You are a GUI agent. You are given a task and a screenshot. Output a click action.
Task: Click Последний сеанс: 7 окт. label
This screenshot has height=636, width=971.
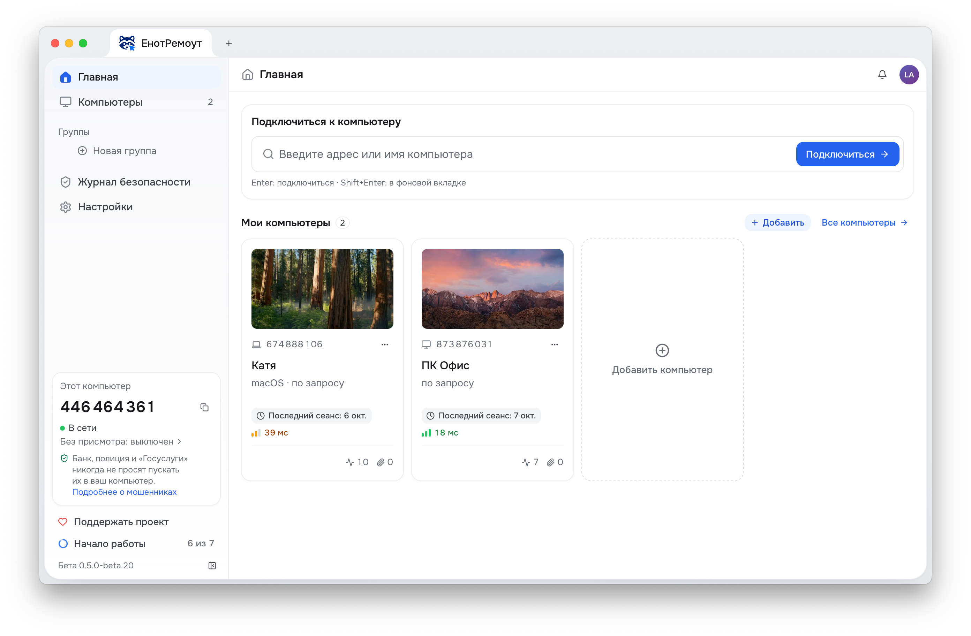click(x=481, y=416)
